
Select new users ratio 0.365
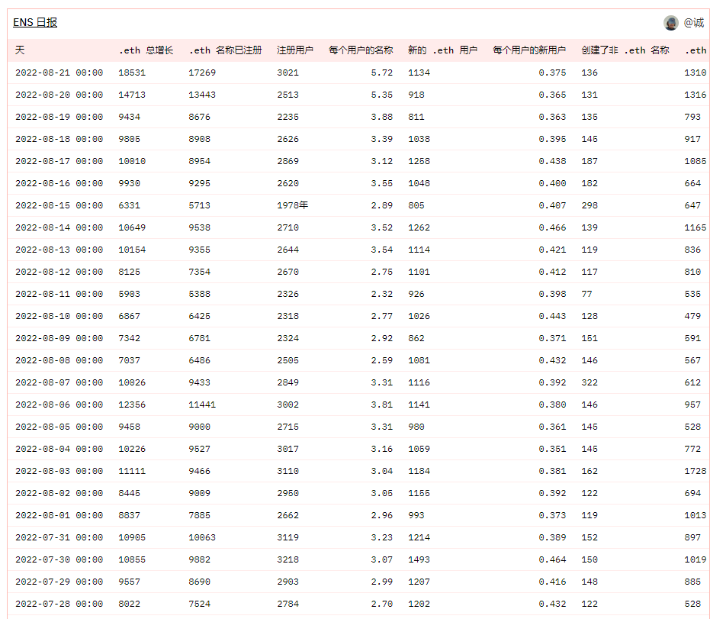(x=552, y=95)
